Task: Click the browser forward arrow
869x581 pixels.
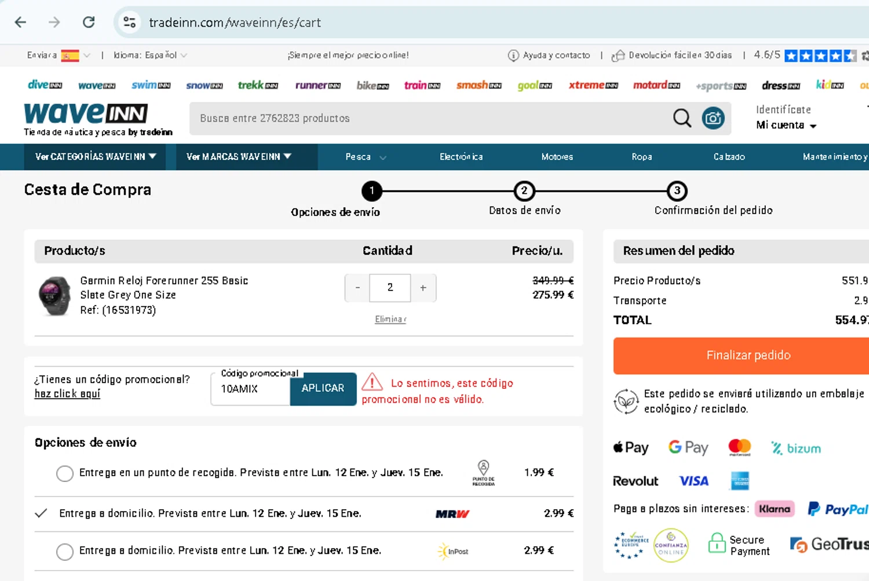Action: [54, 22]
